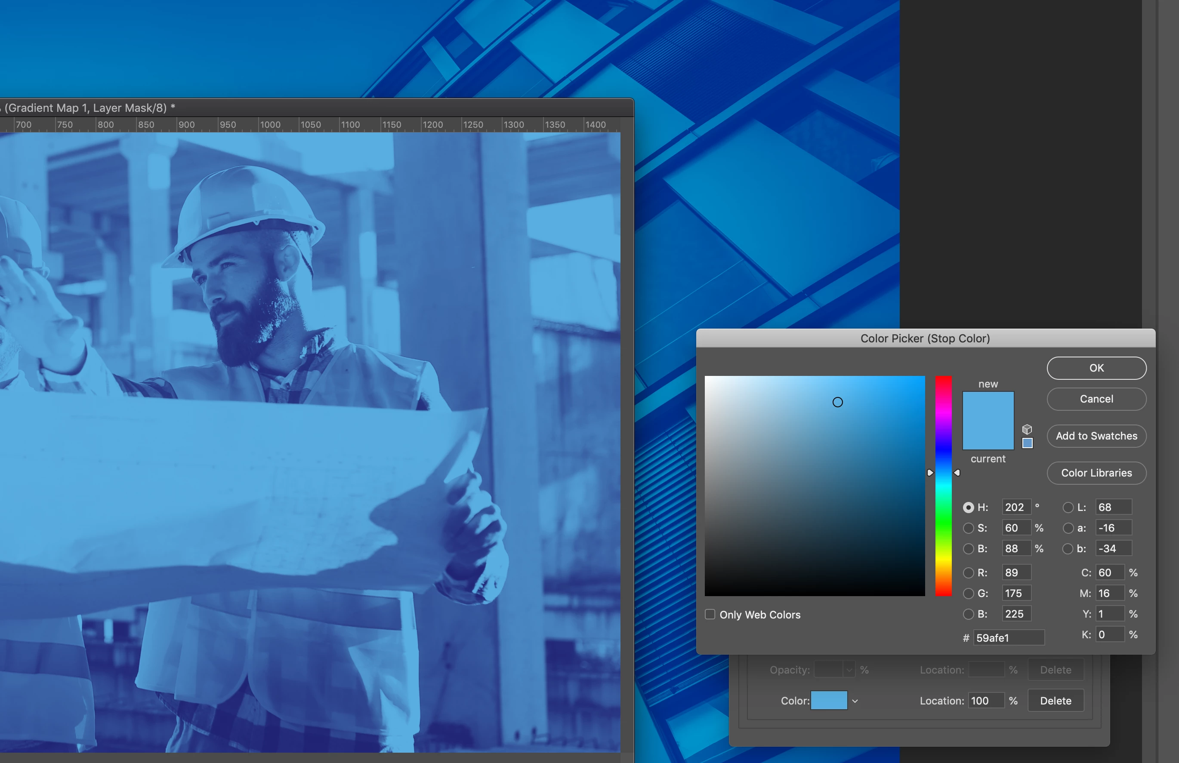
Task: Click the out-of-gamut warning cube icon
Action: [x=1027, y=429]
